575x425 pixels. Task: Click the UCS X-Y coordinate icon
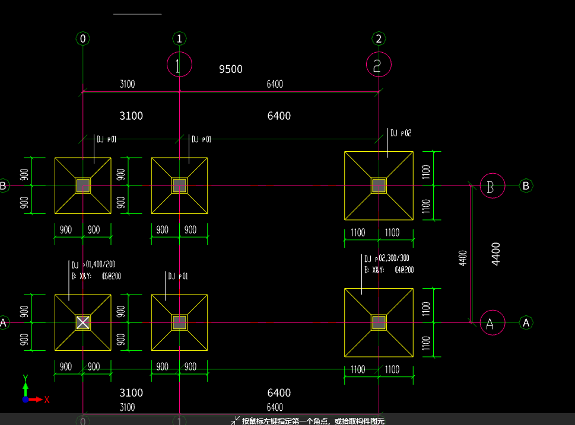pyautogui.click(x=35, y=389)
